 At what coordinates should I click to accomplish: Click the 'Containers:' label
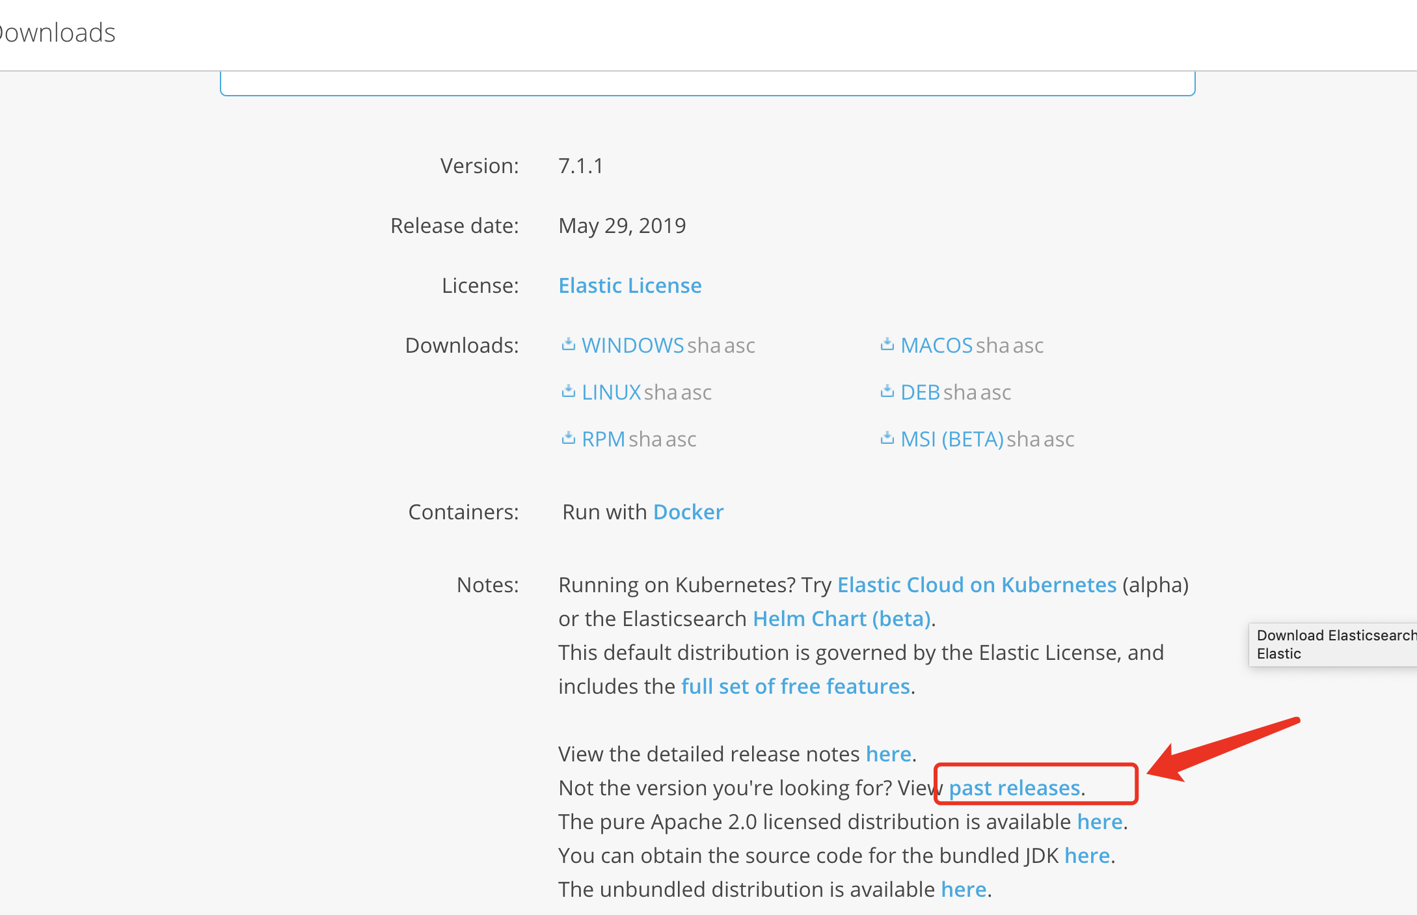463,512
